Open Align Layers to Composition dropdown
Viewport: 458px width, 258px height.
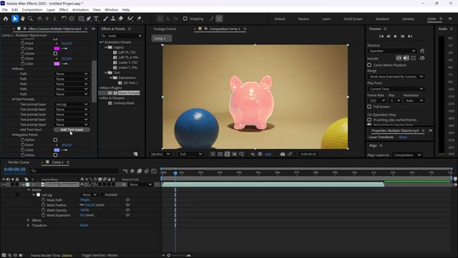coord(407,155)
